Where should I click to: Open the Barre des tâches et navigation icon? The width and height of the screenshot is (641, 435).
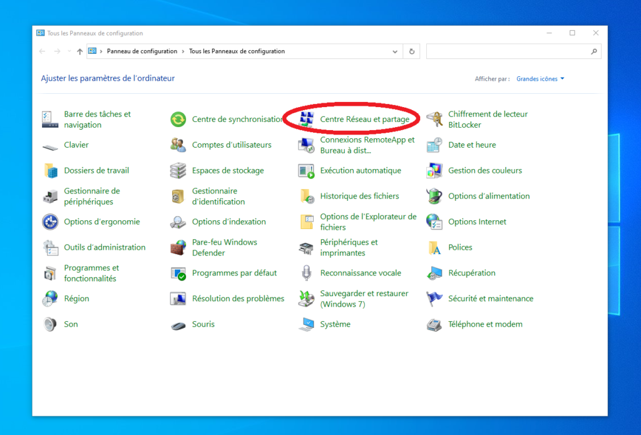(50, 120)
